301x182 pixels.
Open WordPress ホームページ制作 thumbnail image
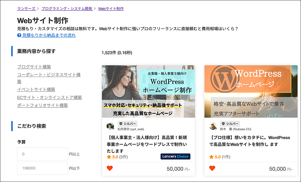point(148,92)
